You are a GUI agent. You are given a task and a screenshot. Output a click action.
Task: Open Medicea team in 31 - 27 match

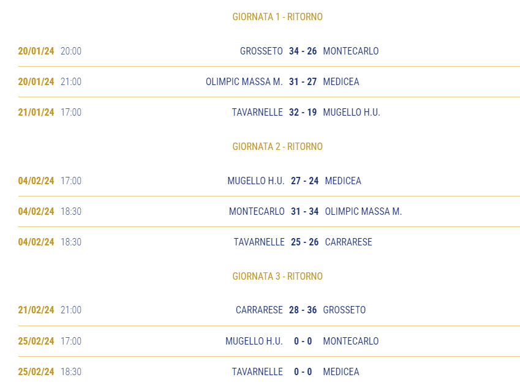[341, 81]
